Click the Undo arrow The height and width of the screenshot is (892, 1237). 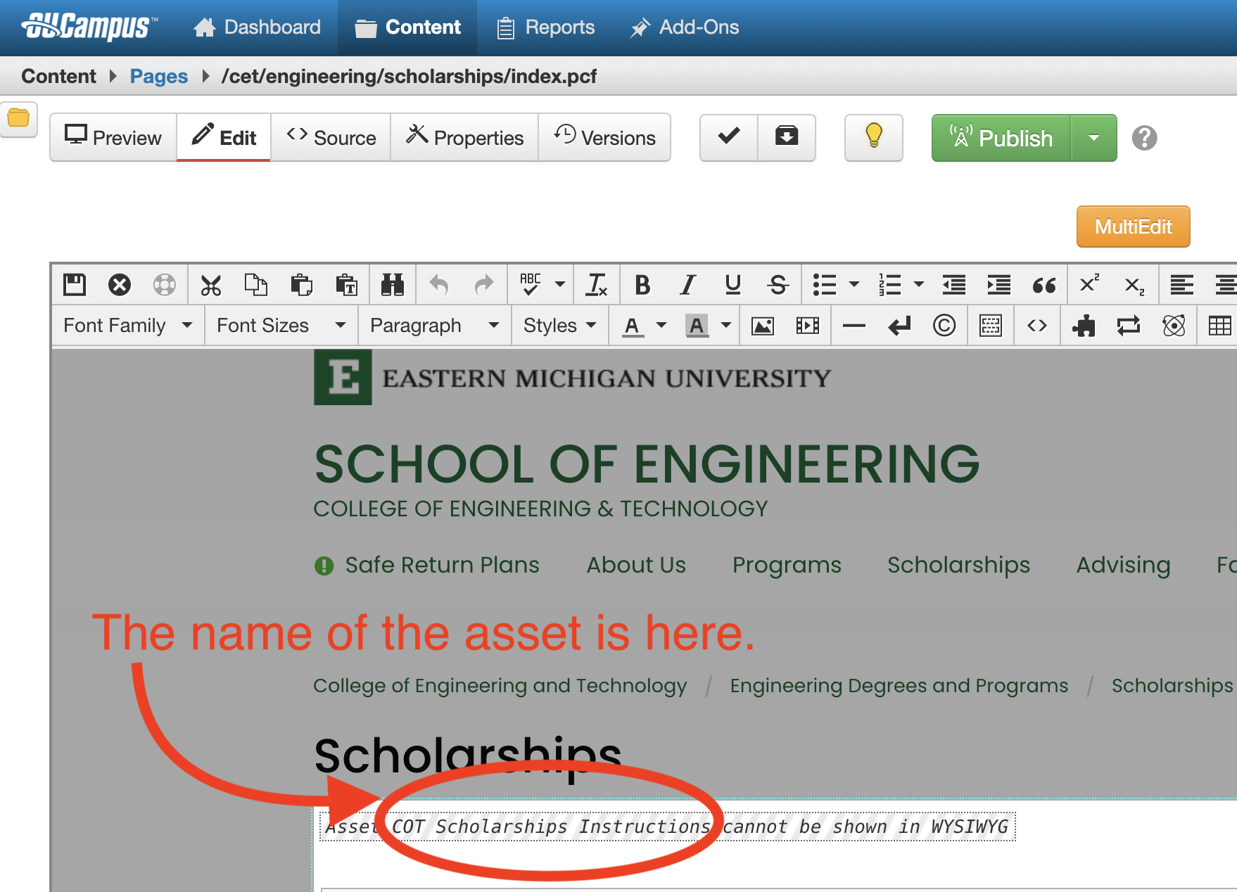439,285
